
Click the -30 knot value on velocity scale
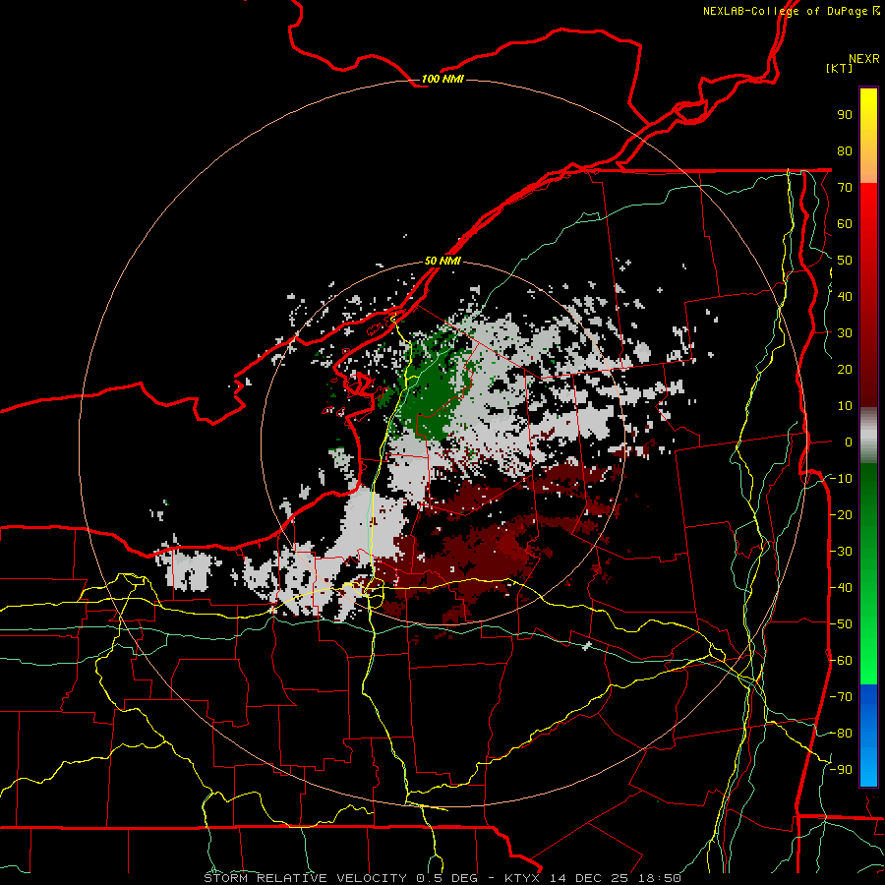[x=841, y=552]
